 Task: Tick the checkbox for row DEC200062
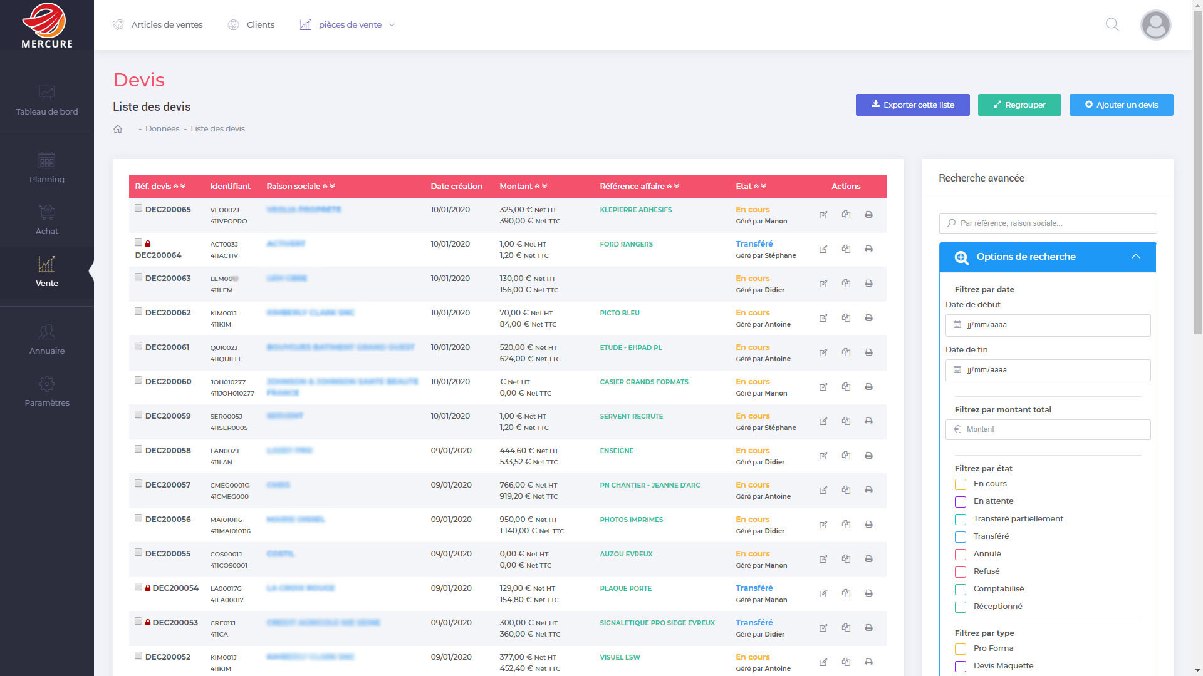[138, 312]
